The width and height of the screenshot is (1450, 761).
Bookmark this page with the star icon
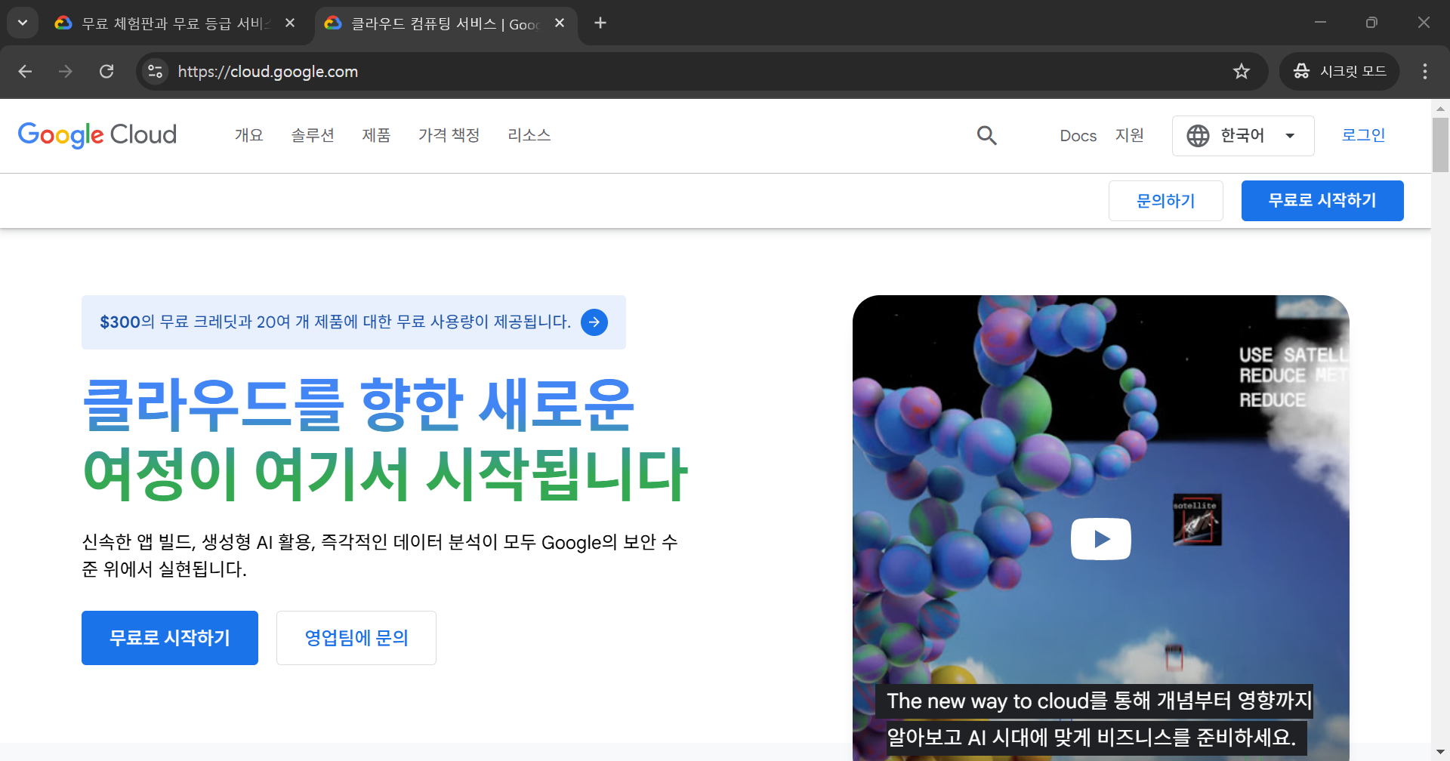coord(1242,71)
